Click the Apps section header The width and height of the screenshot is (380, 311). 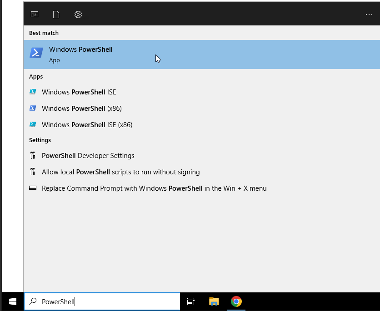[x=36, y=77]
